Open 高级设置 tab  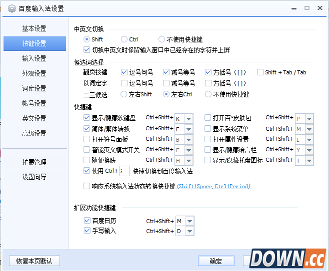[34, 133]
